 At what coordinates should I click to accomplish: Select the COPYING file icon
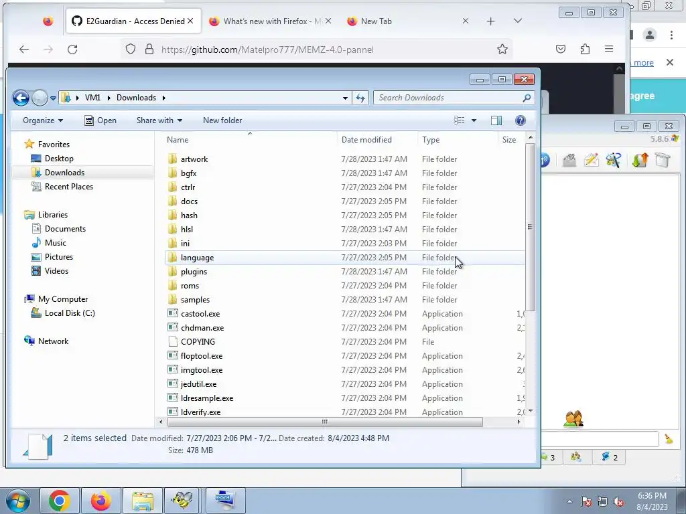point(173,341)
